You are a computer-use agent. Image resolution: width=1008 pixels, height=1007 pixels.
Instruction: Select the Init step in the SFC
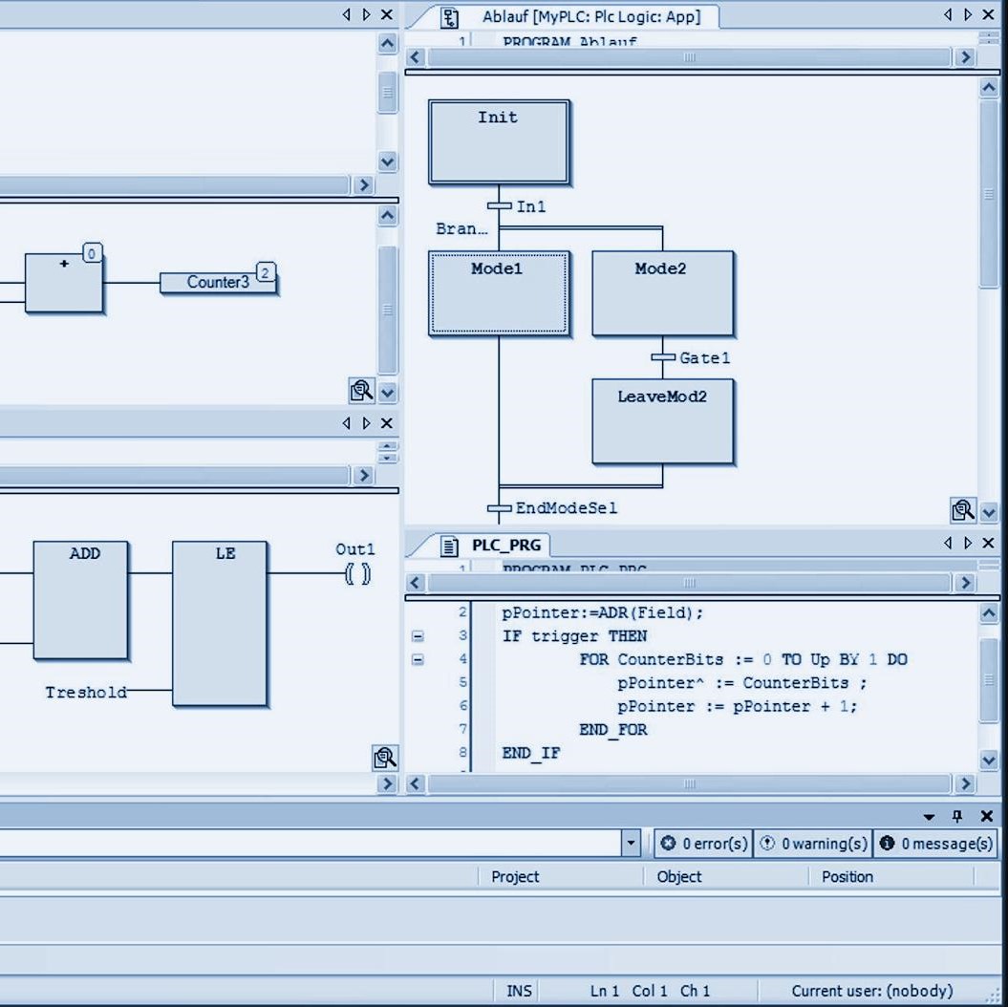499,141
